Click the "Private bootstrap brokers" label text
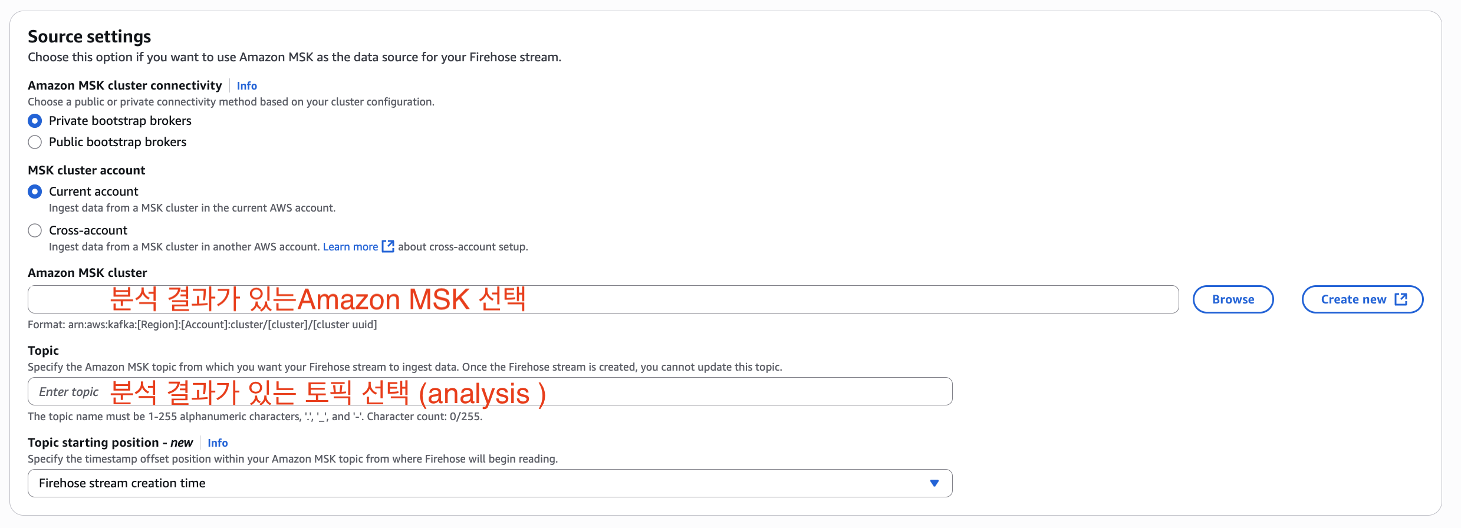 coord(120,121)
